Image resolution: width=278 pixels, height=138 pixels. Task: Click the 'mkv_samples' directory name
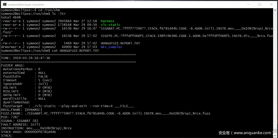tap(111, 47)
